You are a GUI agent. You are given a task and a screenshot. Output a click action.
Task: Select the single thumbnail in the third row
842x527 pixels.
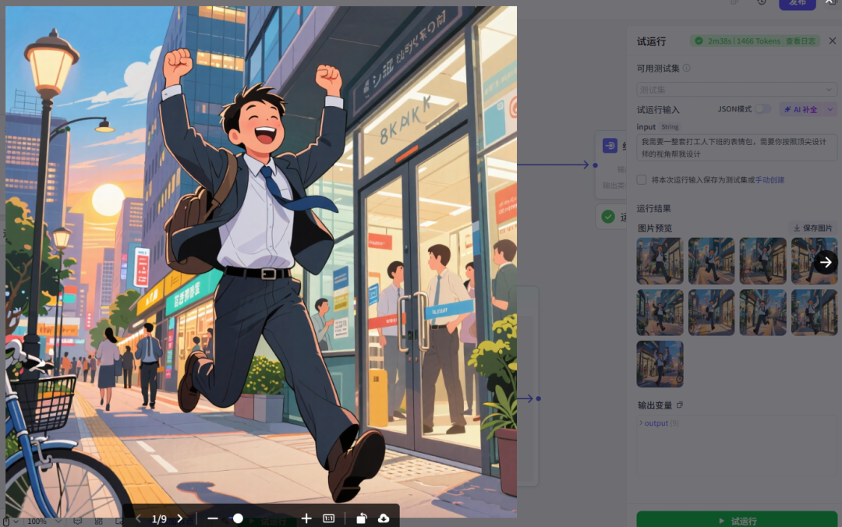pos(660,364)
